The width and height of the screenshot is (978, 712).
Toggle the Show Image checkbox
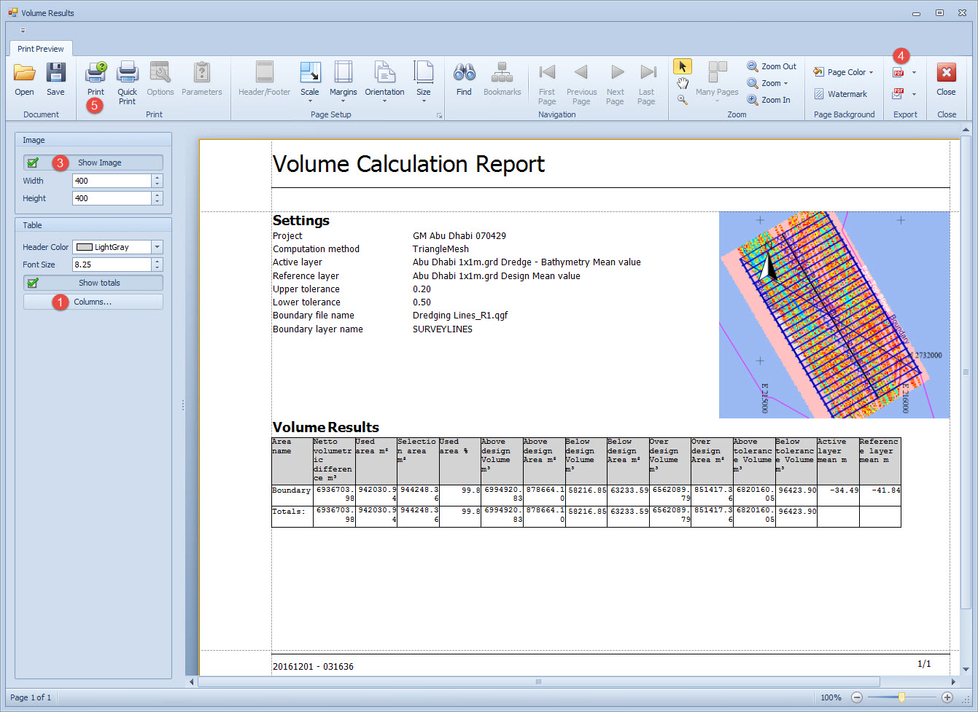pyautogui.click(x=33, y=163)
